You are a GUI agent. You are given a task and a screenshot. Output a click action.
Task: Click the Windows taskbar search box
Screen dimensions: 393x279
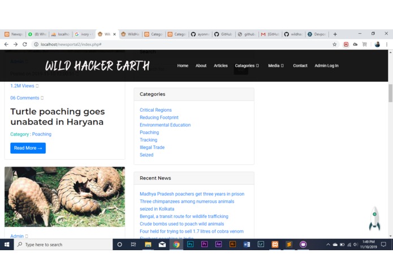(x=63, y=245)
